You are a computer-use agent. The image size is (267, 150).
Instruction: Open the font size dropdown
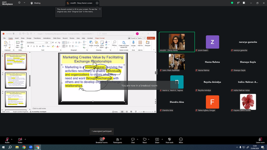50,42
